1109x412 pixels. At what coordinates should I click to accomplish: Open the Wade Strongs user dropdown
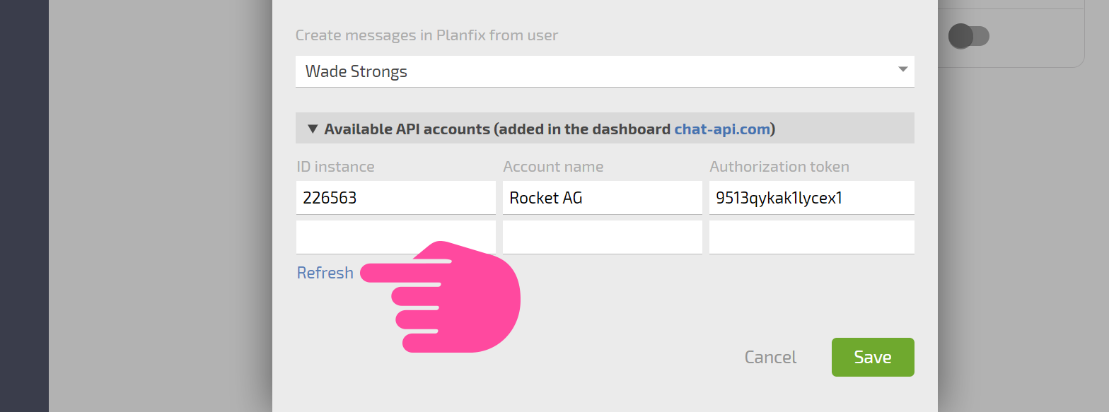pyautogui.click(x=605, y=71)
